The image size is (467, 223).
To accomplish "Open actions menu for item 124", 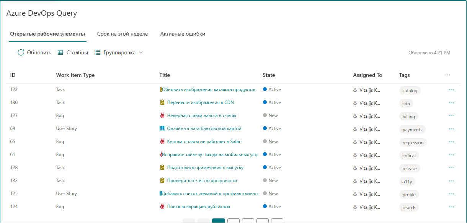I will (451, 207).
